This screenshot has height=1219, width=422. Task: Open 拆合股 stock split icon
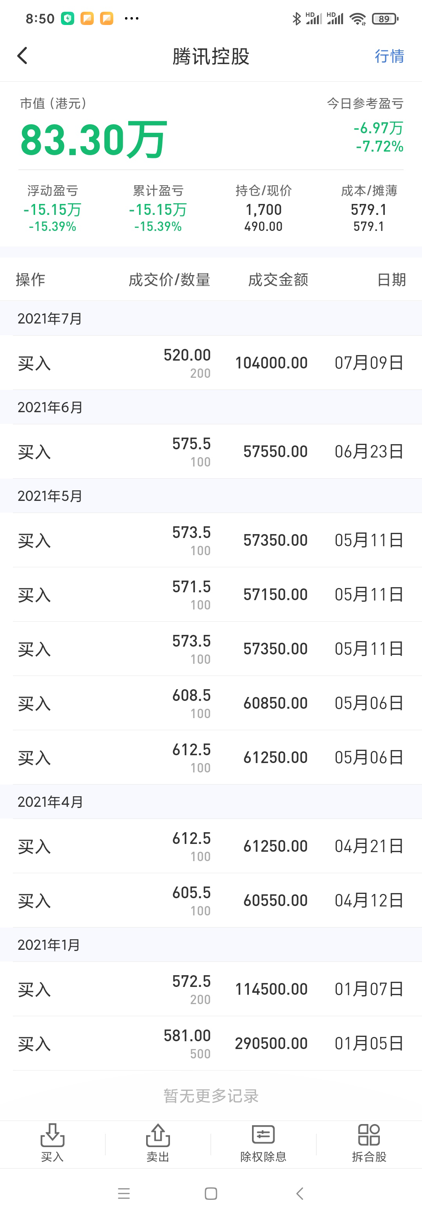(369, 1142)
